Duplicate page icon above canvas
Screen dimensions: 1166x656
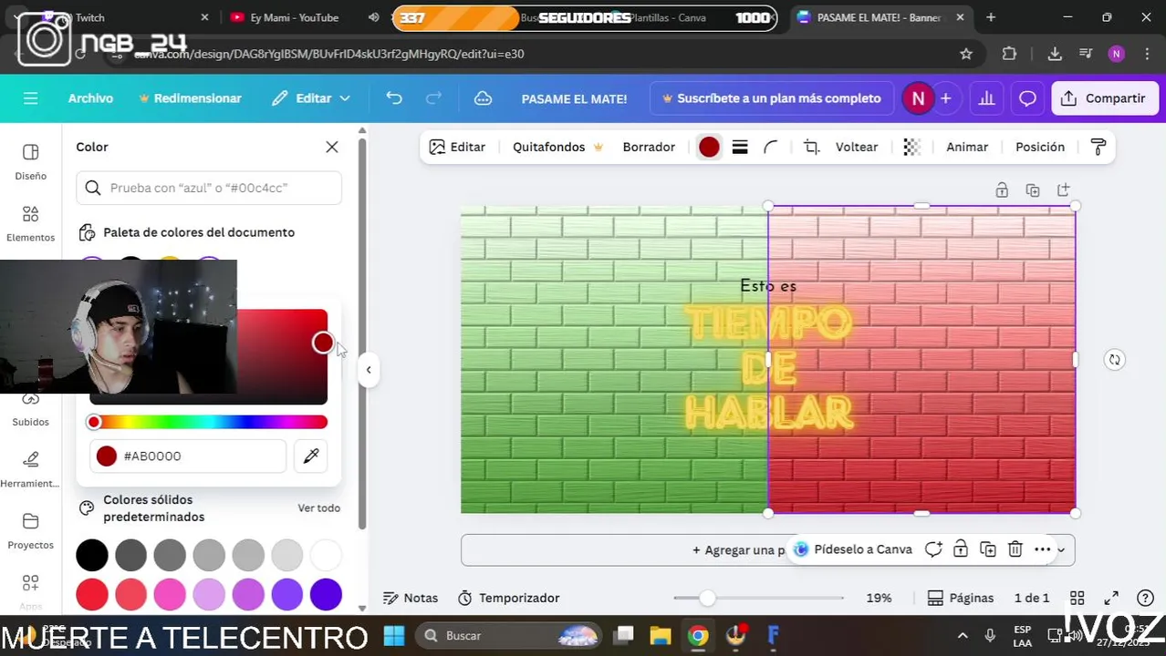[1033, 190]
